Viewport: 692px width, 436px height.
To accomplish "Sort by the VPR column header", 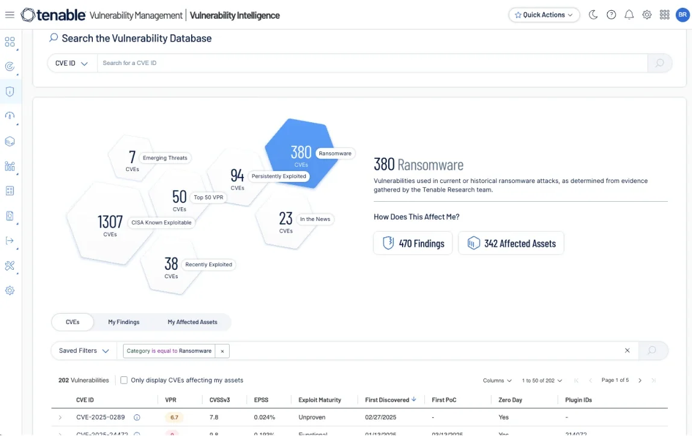I will [171, 400].
